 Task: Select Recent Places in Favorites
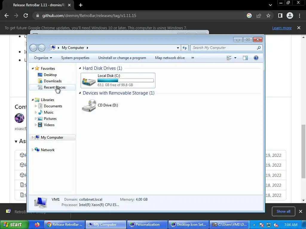point(52,87)
